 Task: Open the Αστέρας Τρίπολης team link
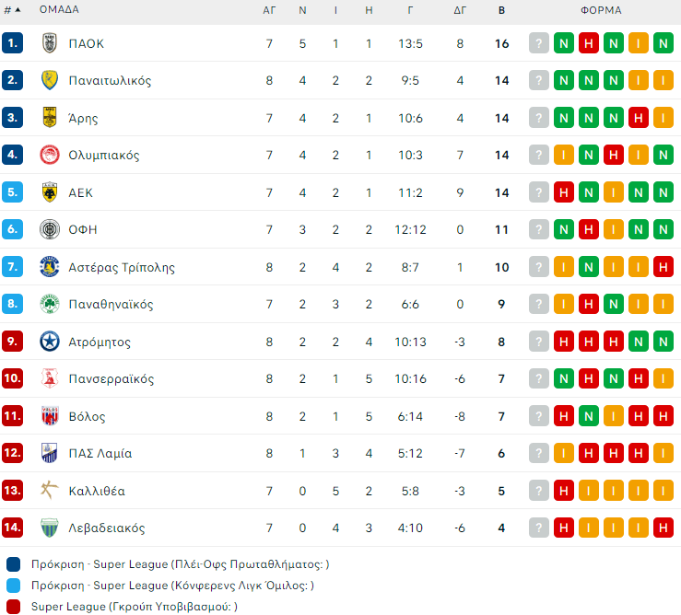pos(122,267)
